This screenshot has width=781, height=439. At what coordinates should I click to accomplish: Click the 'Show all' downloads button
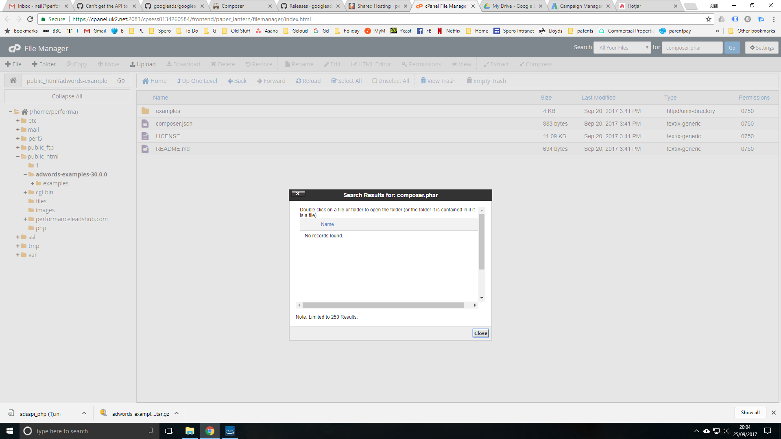(x=750, y=412)
